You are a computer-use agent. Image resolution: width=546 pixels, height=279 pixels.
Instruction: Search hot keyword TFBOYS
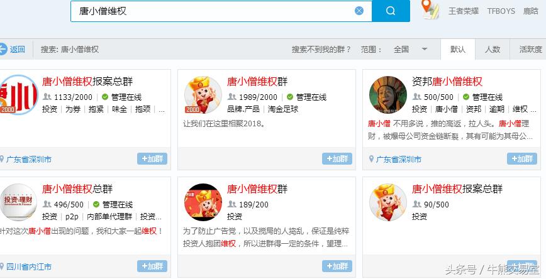pyautogui.click(x=501, y=11)
